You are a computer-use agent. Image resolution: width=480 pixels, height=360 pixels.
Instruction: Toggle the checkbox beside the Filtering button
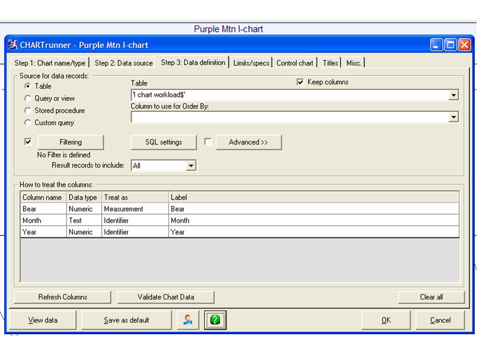[x=28, y=141]
